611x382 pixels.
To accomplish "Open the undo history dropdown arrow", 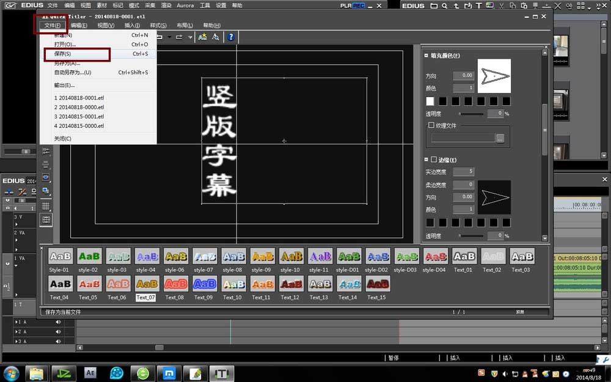I will pos(169,37).
